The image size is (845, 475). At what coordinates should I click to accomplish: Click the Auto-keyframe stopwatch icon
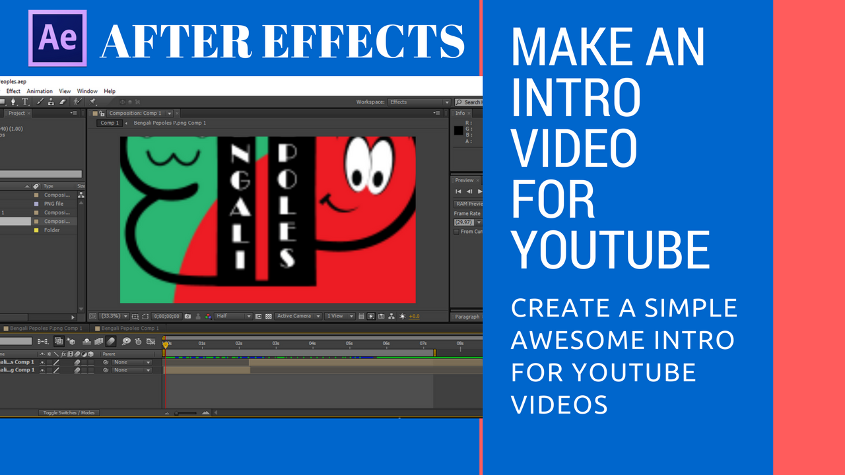pos(138,341)
